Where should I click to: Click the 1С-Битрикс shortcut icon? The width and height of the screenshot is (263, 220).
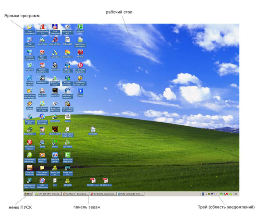(x=80, y=68)
